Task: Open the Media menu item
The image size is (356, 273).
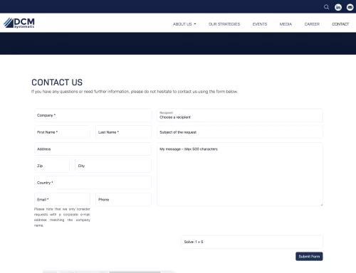Action: 286,24
